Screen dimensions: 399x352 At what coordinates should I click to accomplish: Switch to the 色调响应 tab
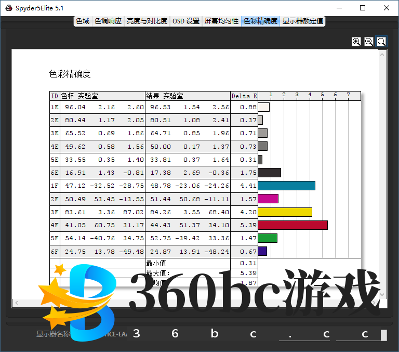pos(108,21)
